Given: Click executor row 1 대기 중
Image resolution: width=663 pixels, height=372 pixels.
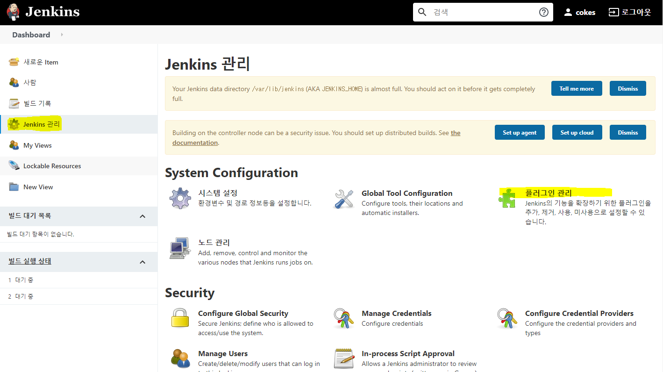Looking at the screenshot, I should (78, 280).
